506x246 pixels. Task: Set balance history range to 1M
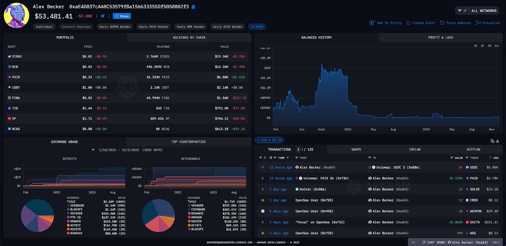click(482, 46)
